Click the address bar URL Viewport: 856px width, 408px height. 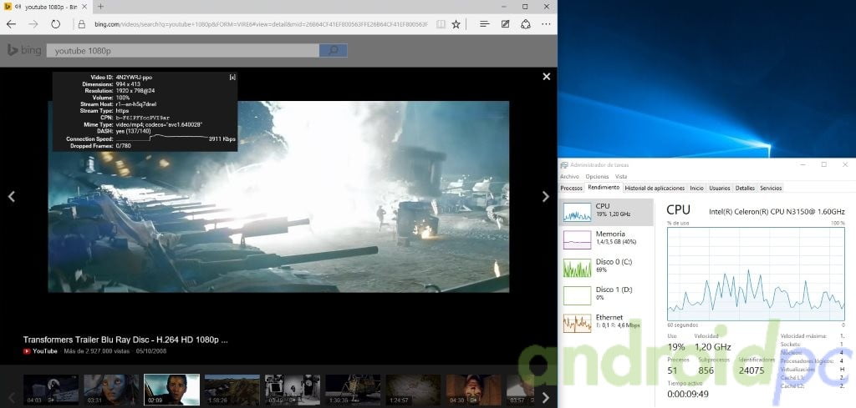click(261, 24)
